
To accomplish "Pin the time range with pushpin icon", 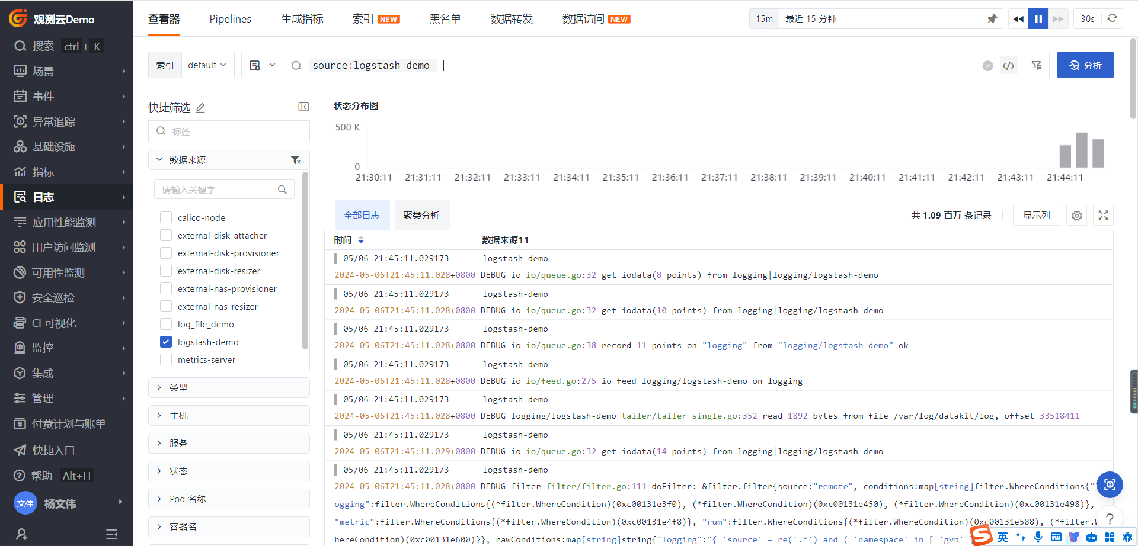I will (x=992, y=19).
